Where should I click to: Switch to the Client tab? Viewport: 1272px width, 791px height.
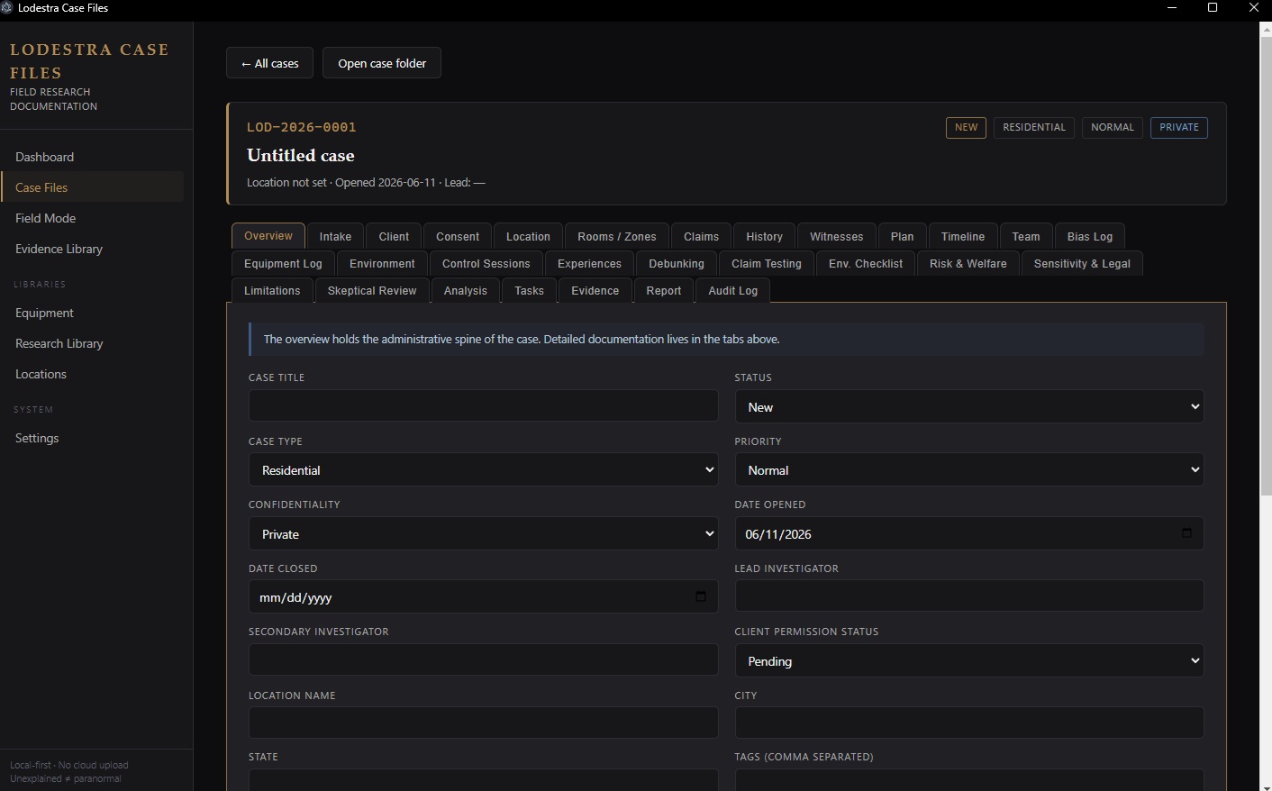click(394, 236)
